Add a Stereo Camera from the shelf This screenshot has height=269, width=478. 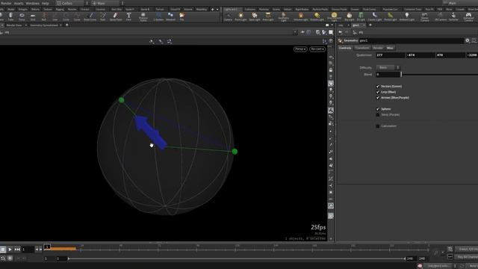[425, 16]
